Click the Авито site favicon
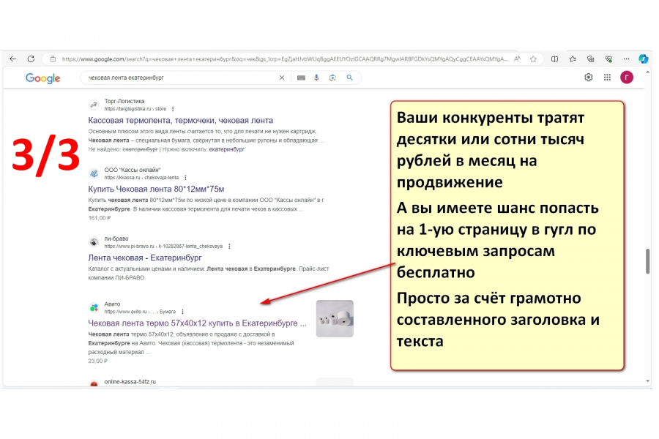Screen dimensions: 659x439 pos(94,307)
